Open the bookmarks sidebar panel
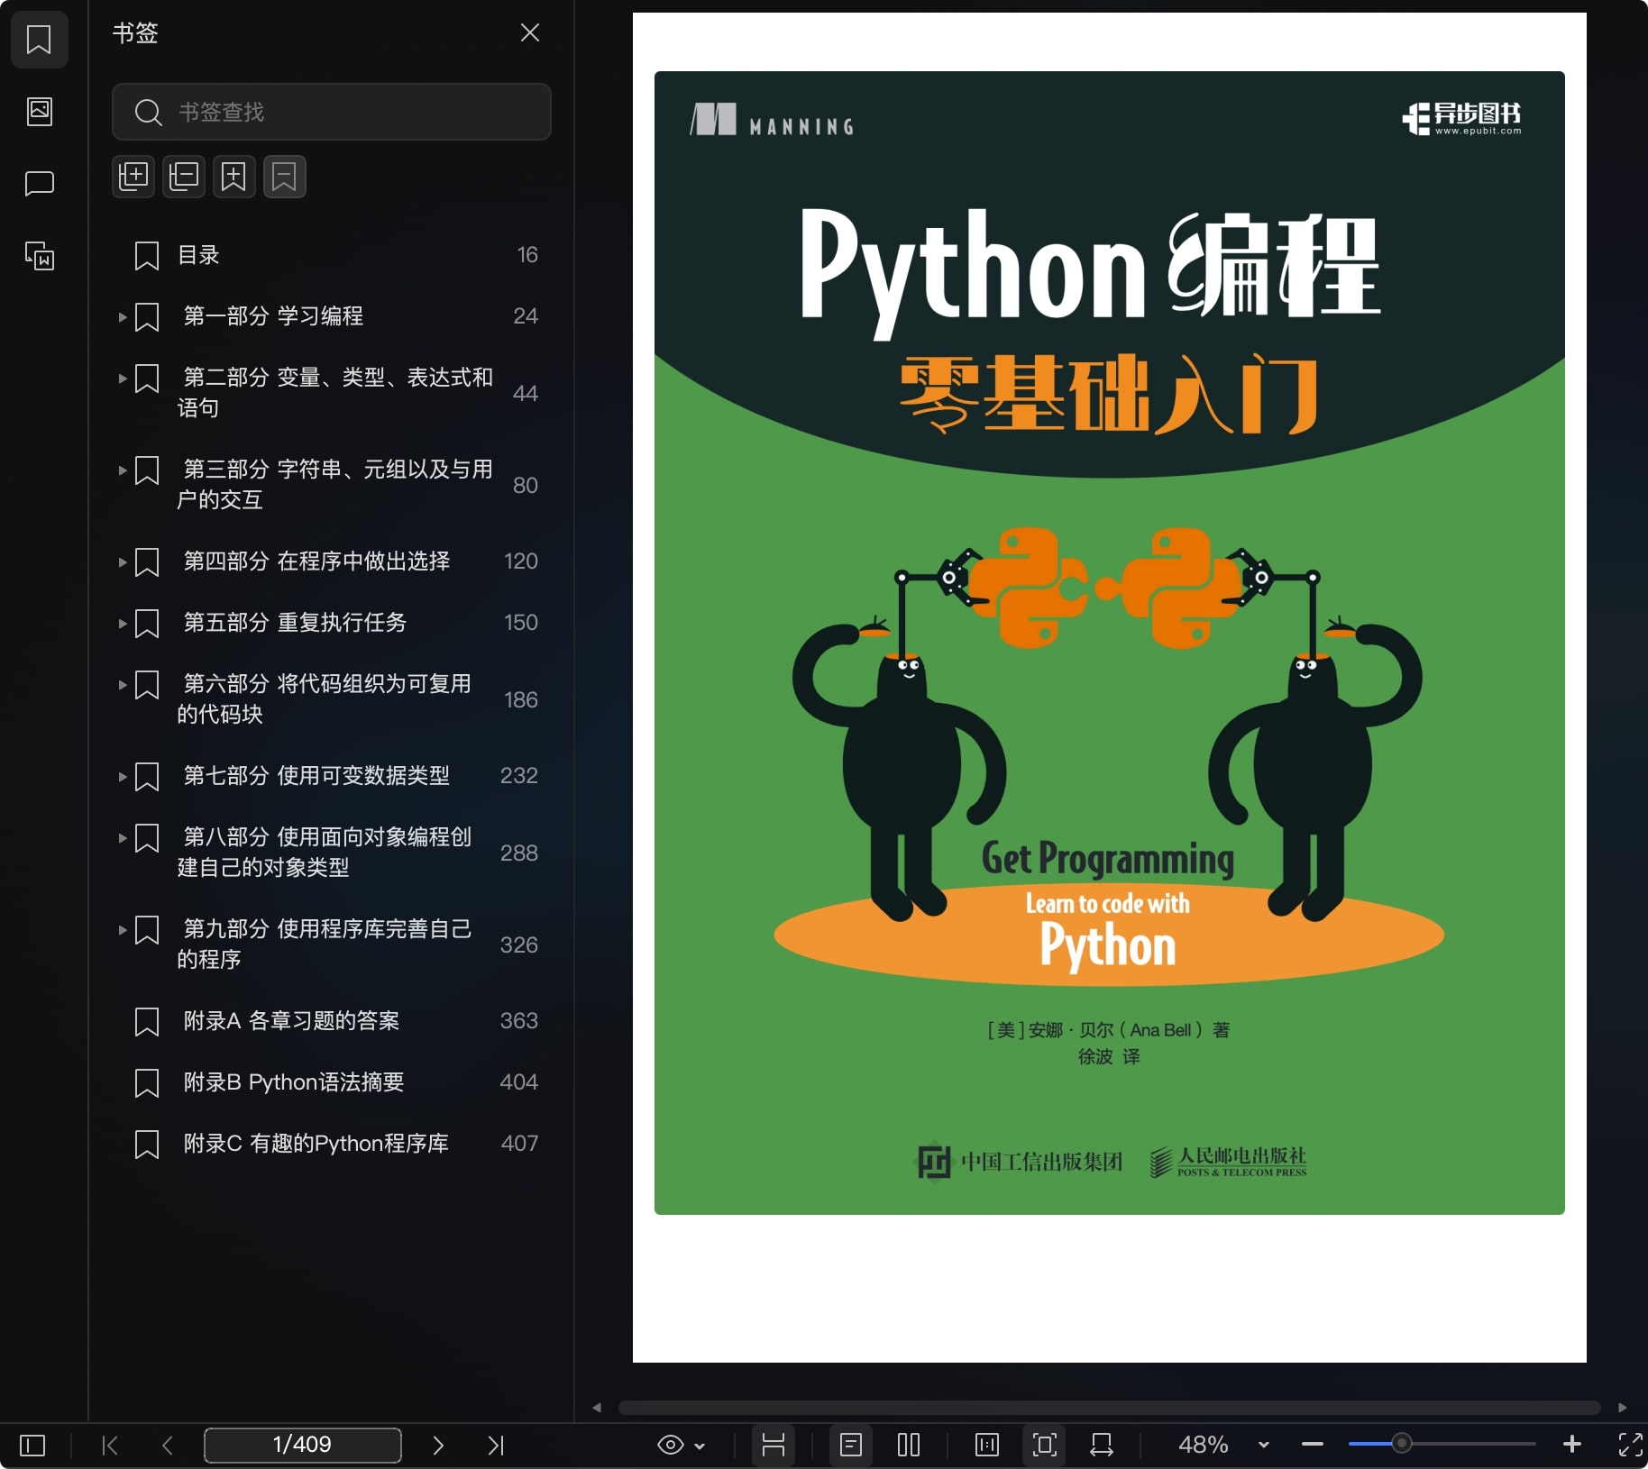This screenshot has height=1469, width=1648. tap(39, 40)
